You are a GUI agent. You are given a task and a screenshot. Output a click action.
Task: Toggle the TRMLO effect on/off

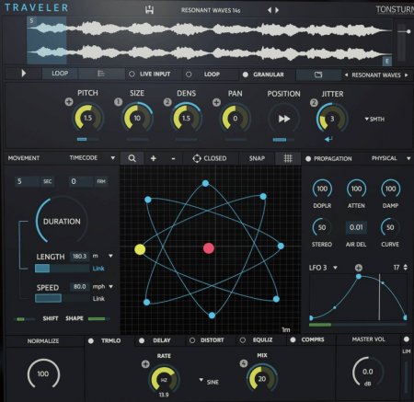pyautogui.click(x=91, y=340)
